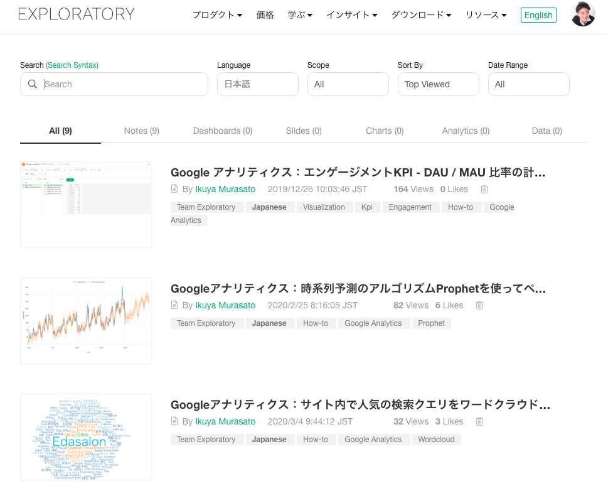The image size is (613, 486).
Task: Open the Search Syntax help link
Action: 72,65
